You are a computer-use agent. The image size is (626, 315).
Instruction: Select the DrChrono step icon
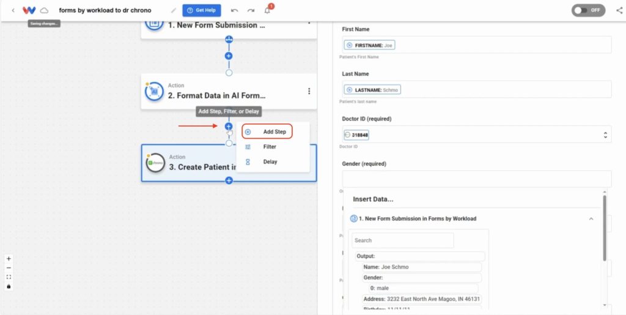(155, 163)
